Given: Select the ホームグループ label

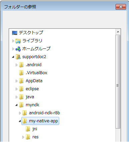Looking at the screenshot, I should [36, 49].
